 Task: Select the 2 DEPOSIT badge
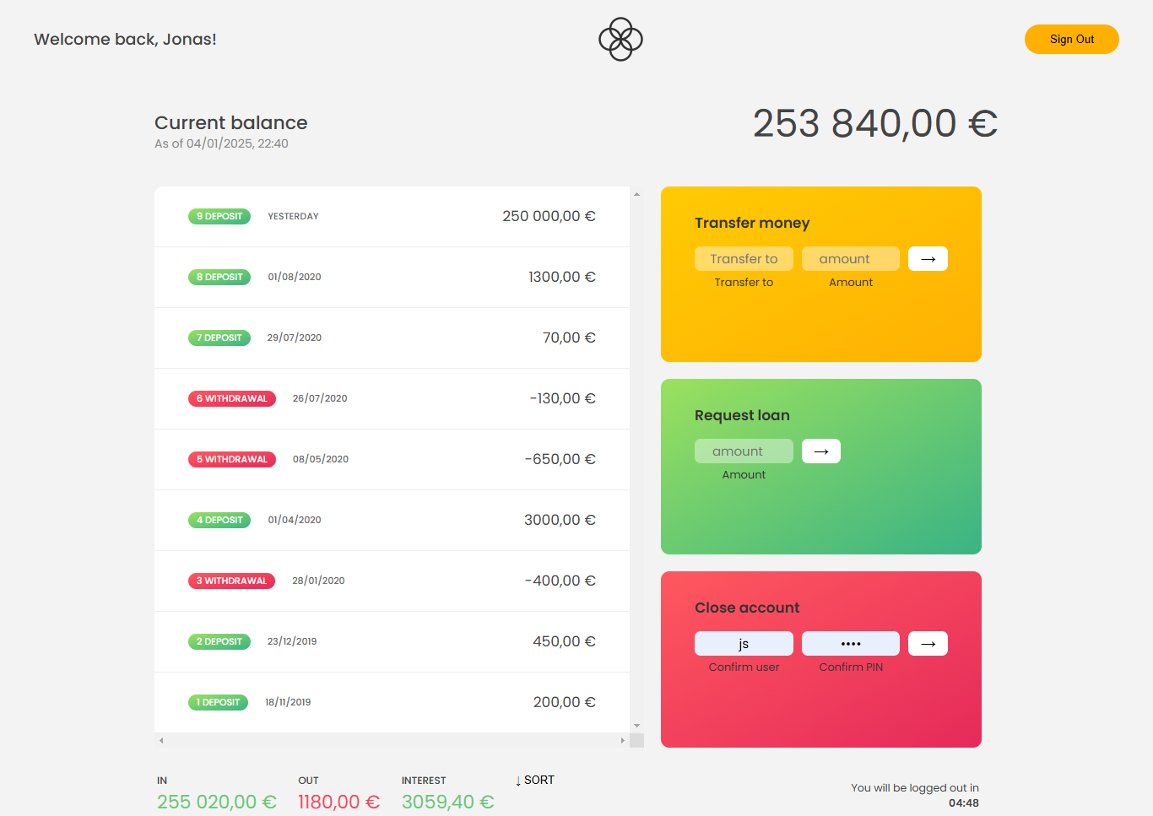pos(219,641)
